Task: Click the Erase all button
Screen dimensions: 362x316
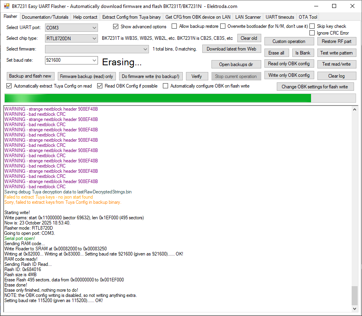Action: 276,53
